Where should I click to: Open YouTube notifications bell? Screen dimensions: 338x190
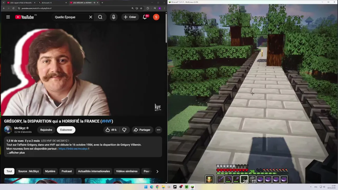click(x=145, y=17)
